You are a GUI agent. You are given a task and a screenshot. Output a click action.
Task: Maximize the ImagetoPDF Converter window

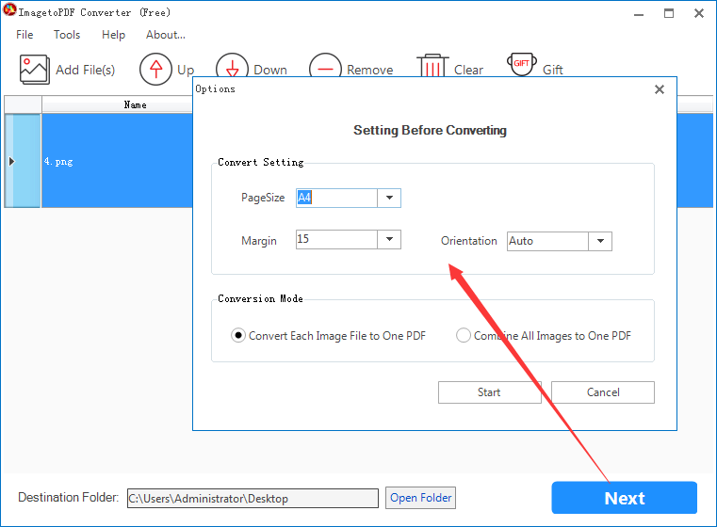click(x=669, y=13)
